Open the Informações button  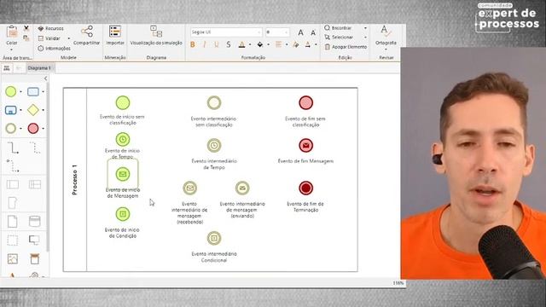pyautogui.click(x=54, y=49)
